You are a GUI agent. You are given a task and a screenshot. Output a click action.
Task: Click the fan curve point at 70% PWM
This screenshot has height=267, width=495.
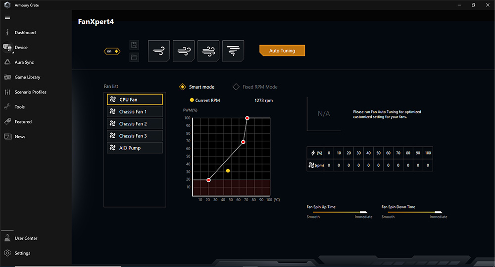click(243, 142)
